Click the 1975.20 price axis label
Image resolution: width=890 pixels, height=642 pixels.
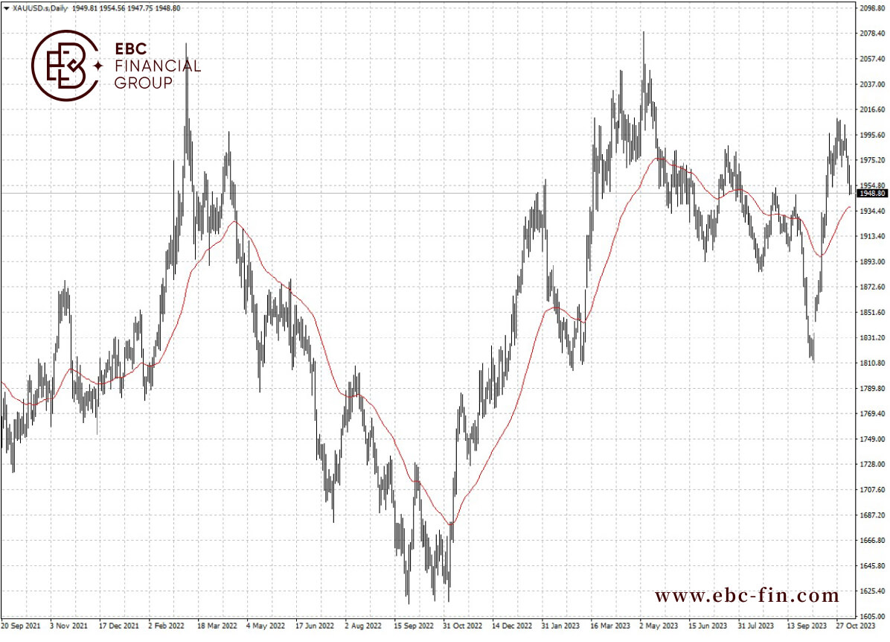[872, 160]
